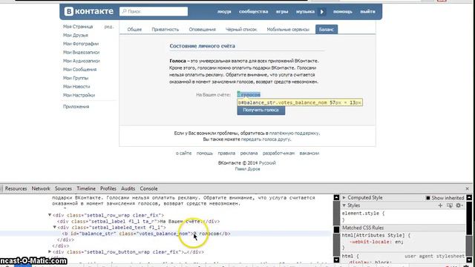This screenshot has height=267, width=475.
Task: Open Мои Сообщения in the sidebar
Action: (79, 69)
